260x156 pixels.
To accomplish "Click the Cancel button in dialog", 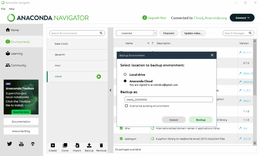I will click(174, 120).
